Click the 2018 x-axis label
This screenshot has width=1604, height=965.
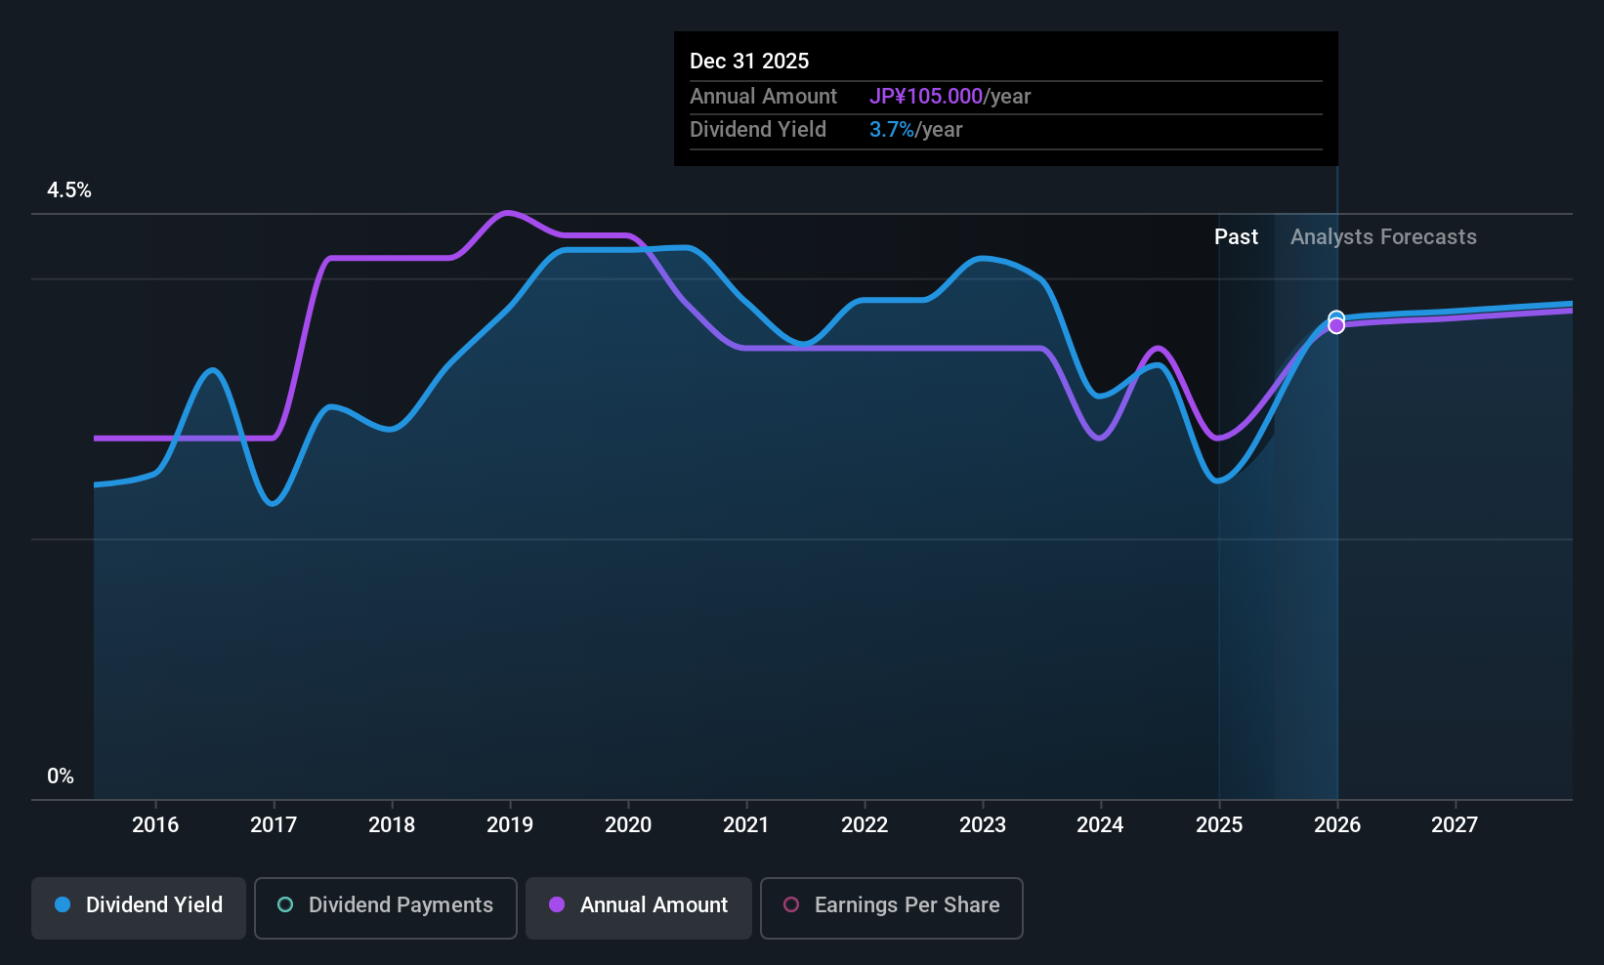point(392,825)
